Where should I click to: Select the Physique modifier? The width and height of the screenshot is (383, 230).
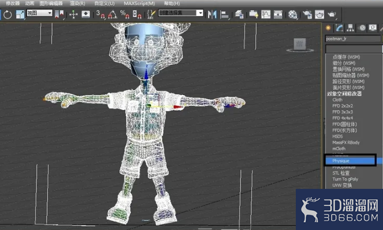[x=350, y=161]
